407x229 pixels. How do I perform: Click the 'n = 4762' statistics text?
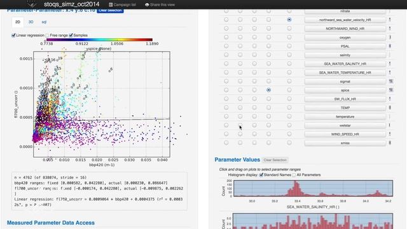pos(50,177)
